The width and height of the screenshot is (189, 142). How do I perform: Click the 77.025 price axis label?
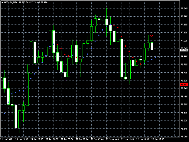(x=184, y=41)
